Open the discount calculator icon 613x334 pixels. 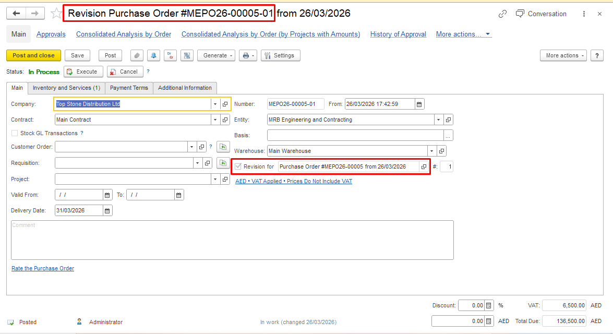pos(489,305)
